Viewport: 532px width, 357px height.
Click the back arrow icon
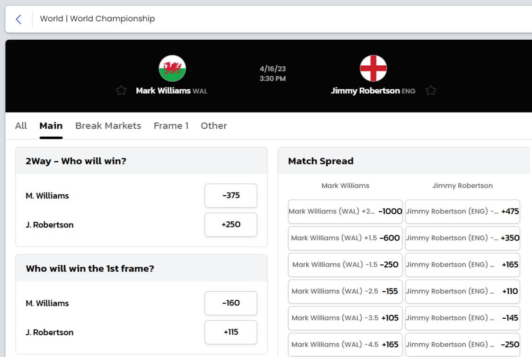[x=18, y=19]
